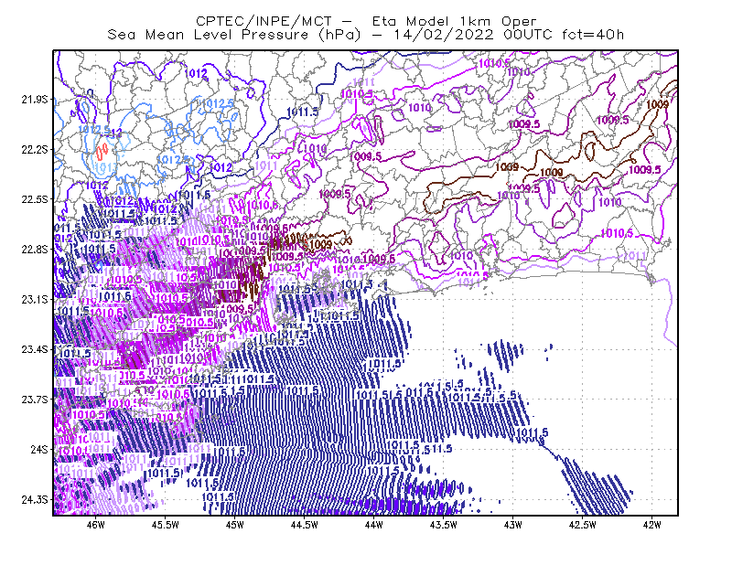
Task: Select the 22.8S latitude label
Action: click(x=35, y=250)
